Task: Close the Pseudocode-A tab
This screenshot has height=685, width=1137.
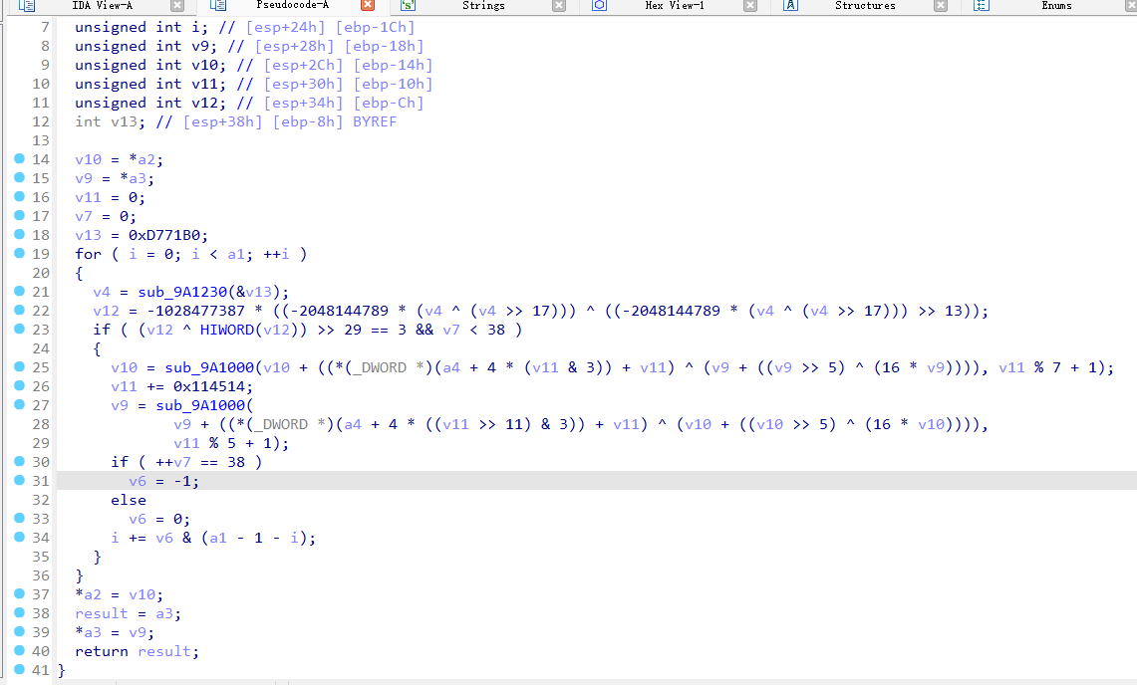Action: (367, 5)
